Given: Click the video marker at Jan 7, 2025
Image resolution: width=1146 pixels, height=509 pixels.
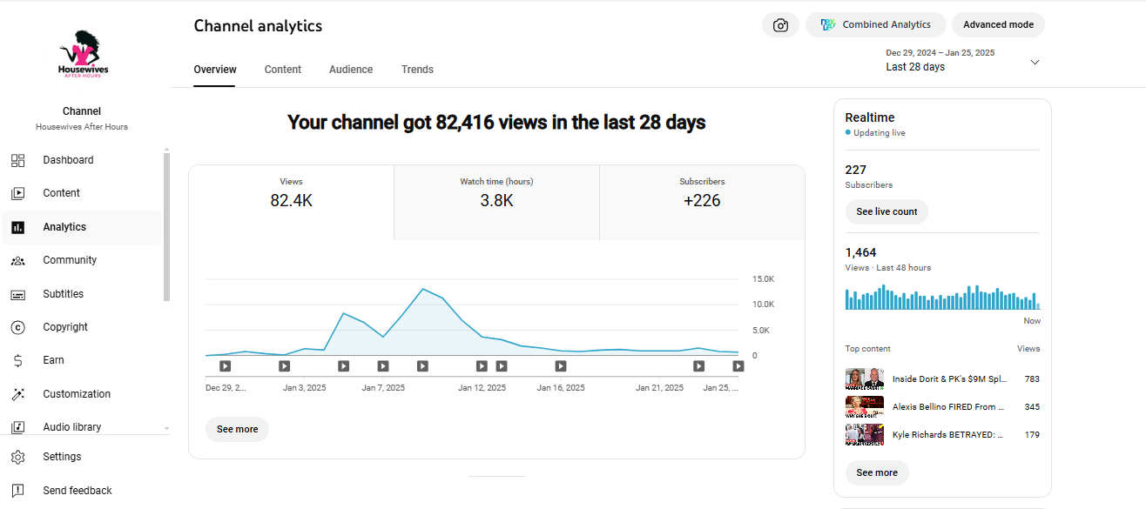Looking at the screenshot, I should pyautogui.click(x=383, y=366).
